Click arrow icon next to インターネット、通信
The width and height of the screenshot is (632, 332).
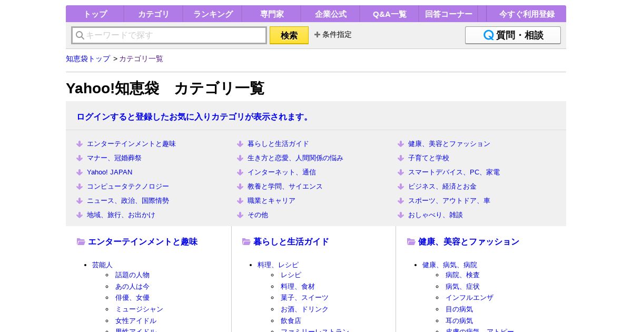tap(240, 172)
